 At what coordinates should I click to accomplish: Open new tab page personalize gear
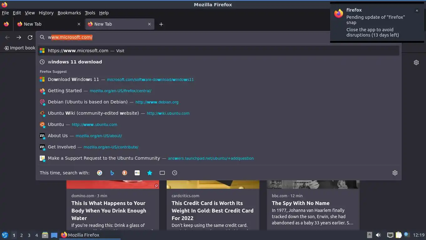[416, 62]
